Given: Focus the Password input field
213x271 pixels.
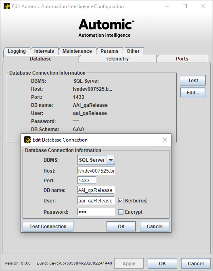Looking at the screenshot, I should coord(96,212).
